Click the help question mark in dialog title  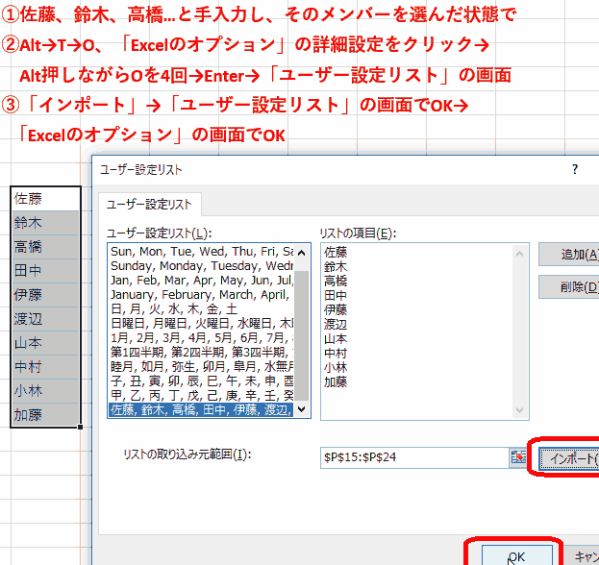[575, 169]
